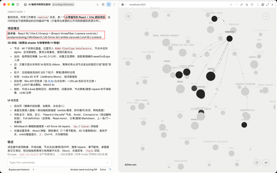This screenshot has height=173, width=277.
Task: Click the context usage ring indicator
Action: [110, 169]
